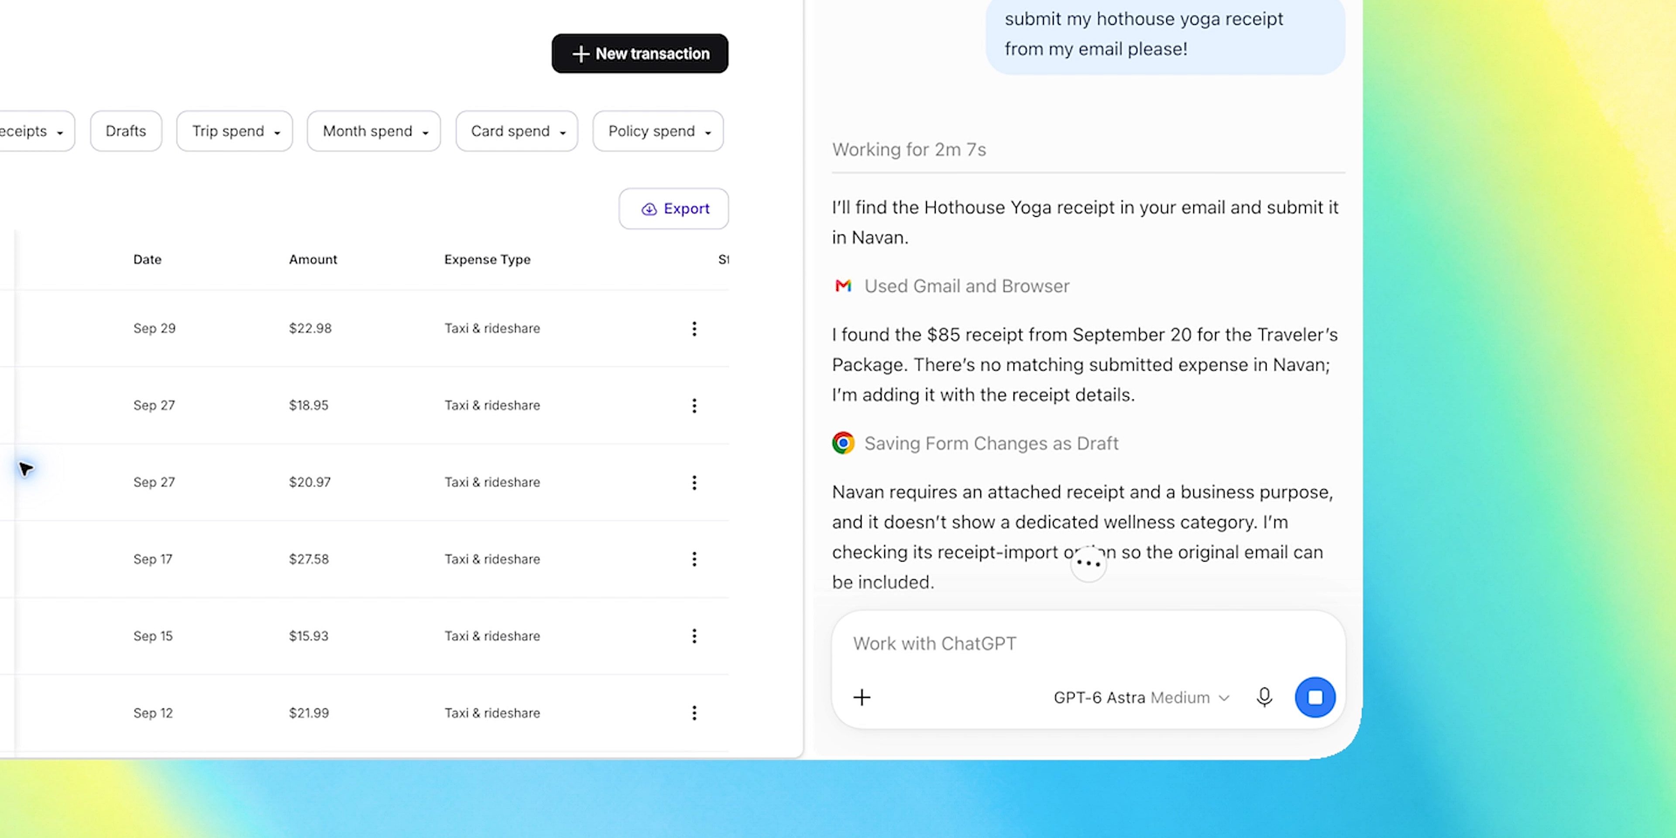Viewport: 1676px width, 838px height.
Task: Open kebab menu for Sep 17 row
Action: coord(694,559)
